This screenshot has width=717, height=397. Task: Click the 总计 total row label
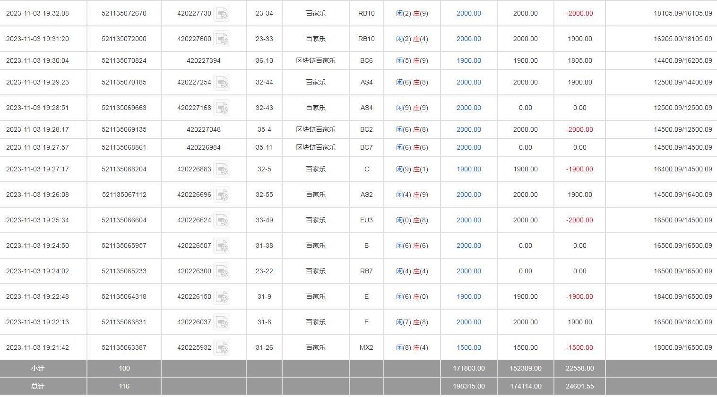(x=38, y=386)
